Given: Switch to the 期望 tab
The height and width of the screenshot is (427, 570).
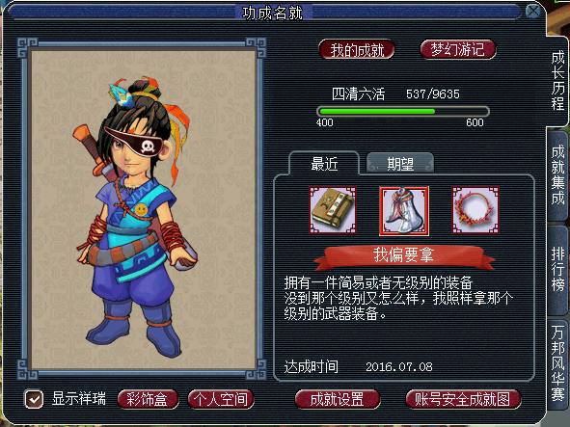Looking at the screenshot, I should tap(400, 164).
